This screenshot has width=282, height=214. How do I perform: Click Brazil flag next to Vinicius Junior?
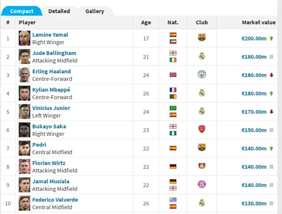point(173,108)
